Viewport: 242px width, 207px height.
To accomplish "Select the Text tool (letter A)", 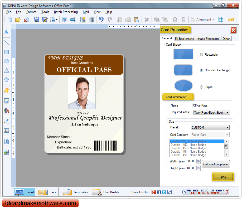I will coord(6,32).
